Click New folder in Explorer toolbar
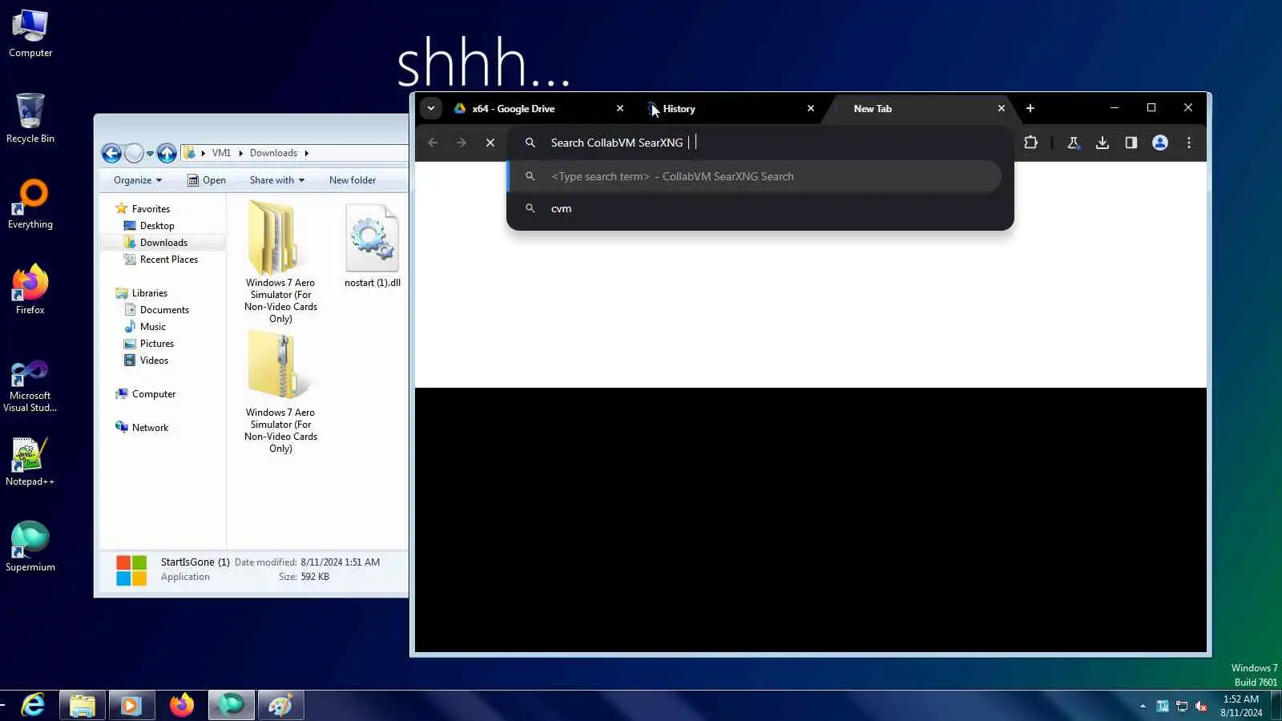 353,180
